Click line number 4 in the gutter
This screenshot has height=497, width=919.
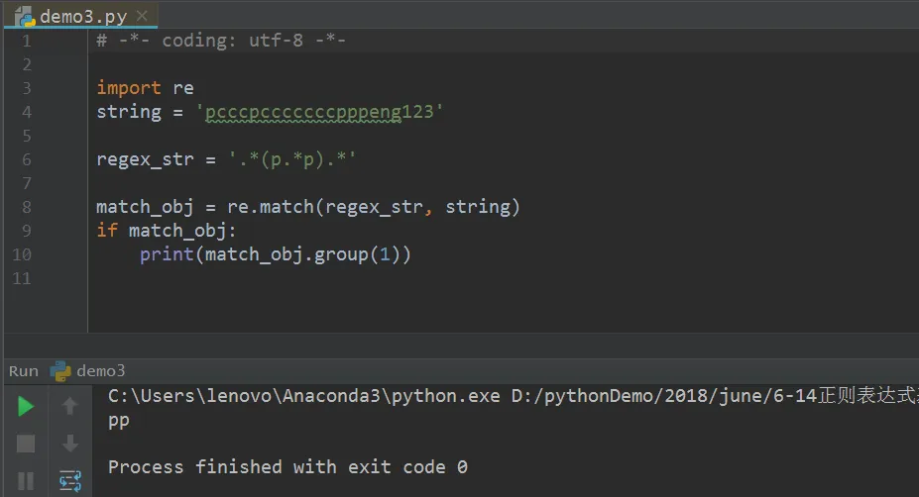pyautogui.click(x=27, y=112)
